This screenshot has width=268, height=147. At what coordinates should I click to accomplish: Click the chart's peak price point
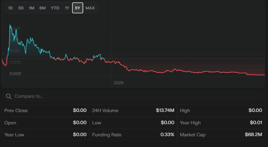coord(10,25)
